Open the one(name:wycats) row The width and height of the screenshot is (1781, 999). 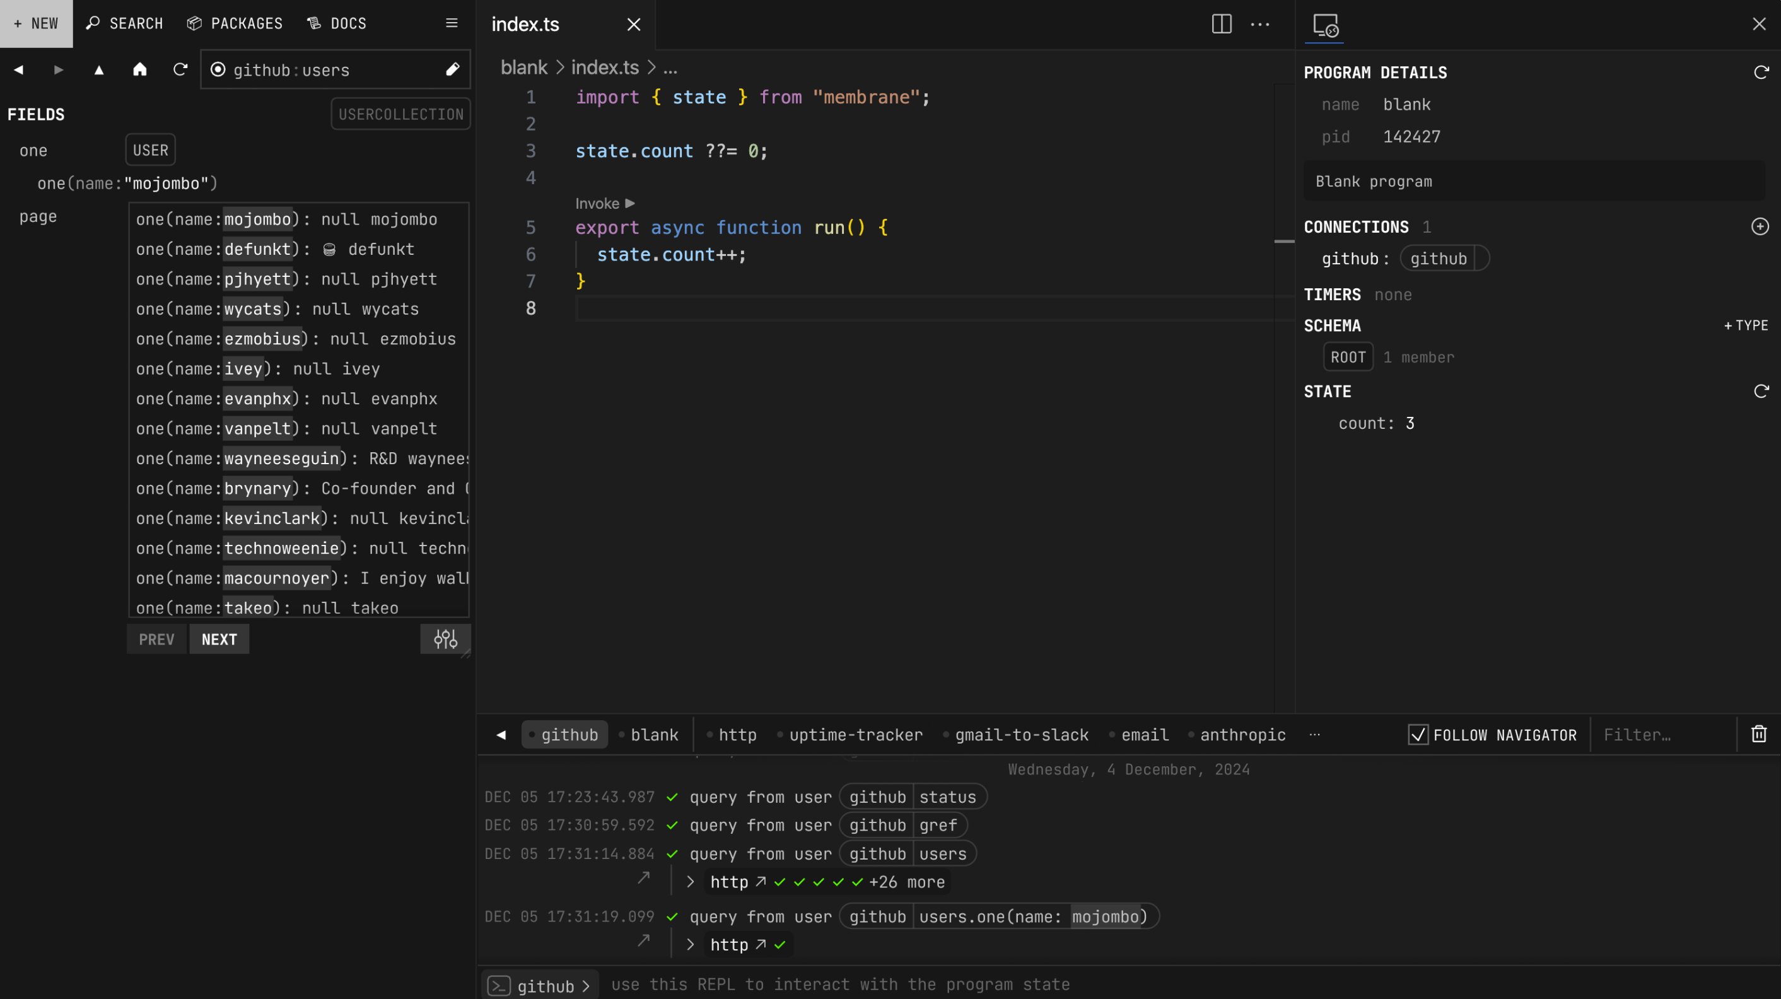coord(299,309)
